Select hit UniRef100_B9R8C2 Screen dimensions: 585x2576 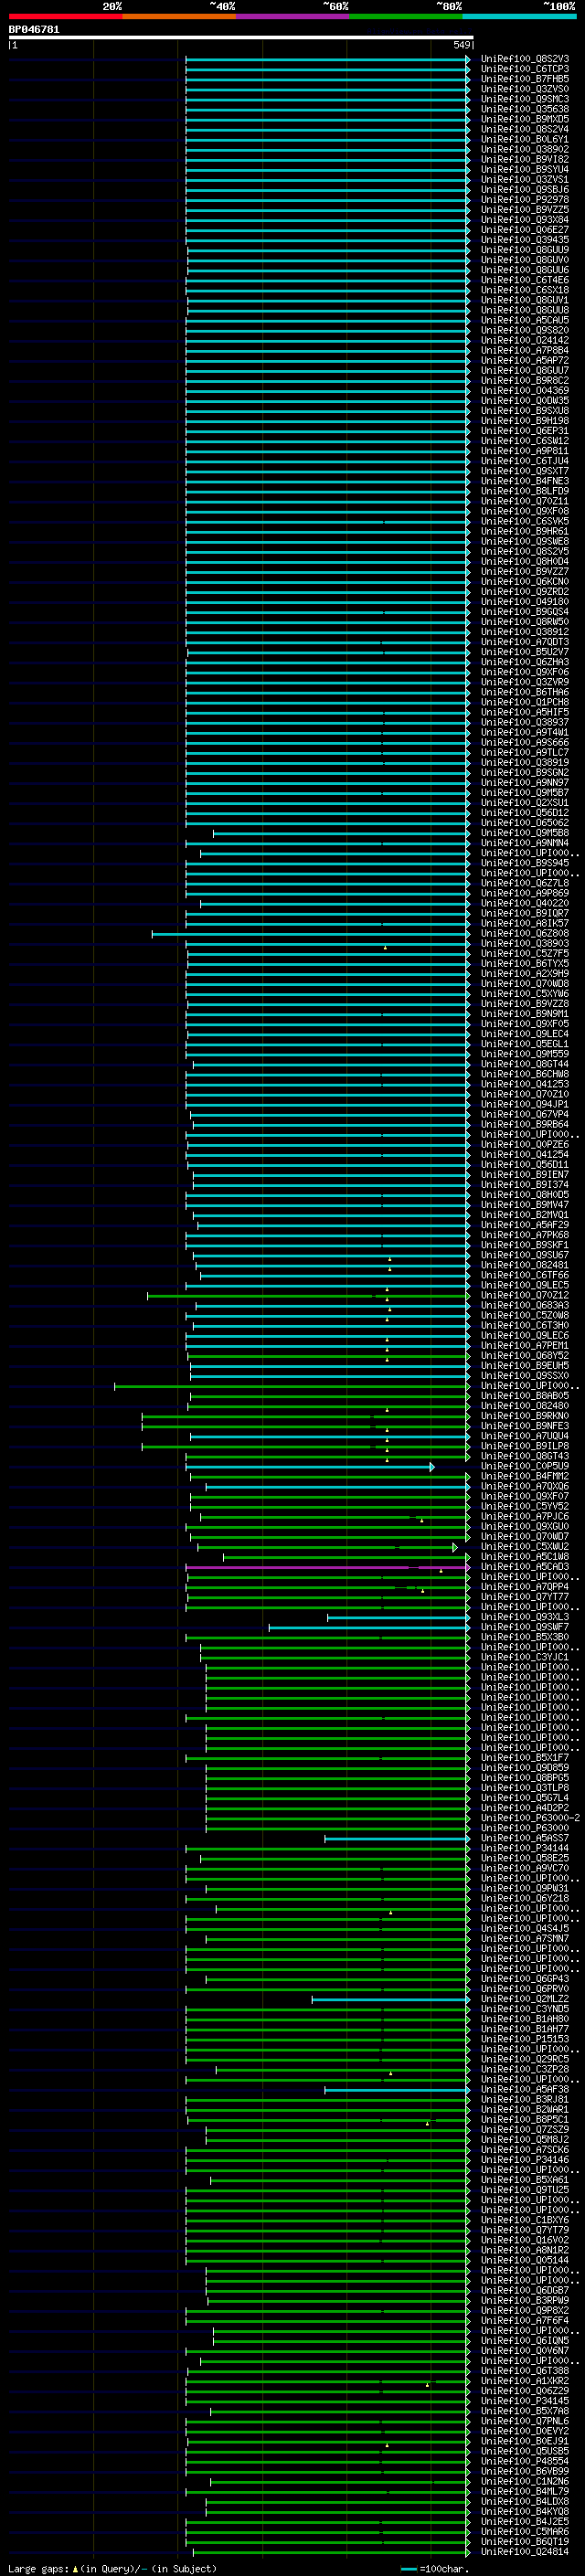[x=525, y=381]
